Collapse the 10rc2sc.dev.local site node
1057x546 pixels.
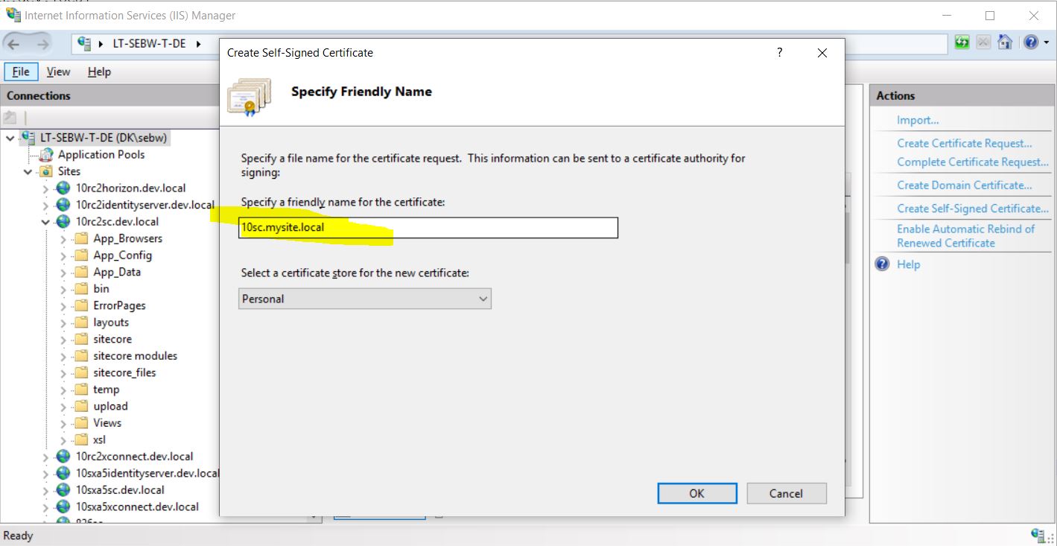pyautogui.click(x=46, y=222)
